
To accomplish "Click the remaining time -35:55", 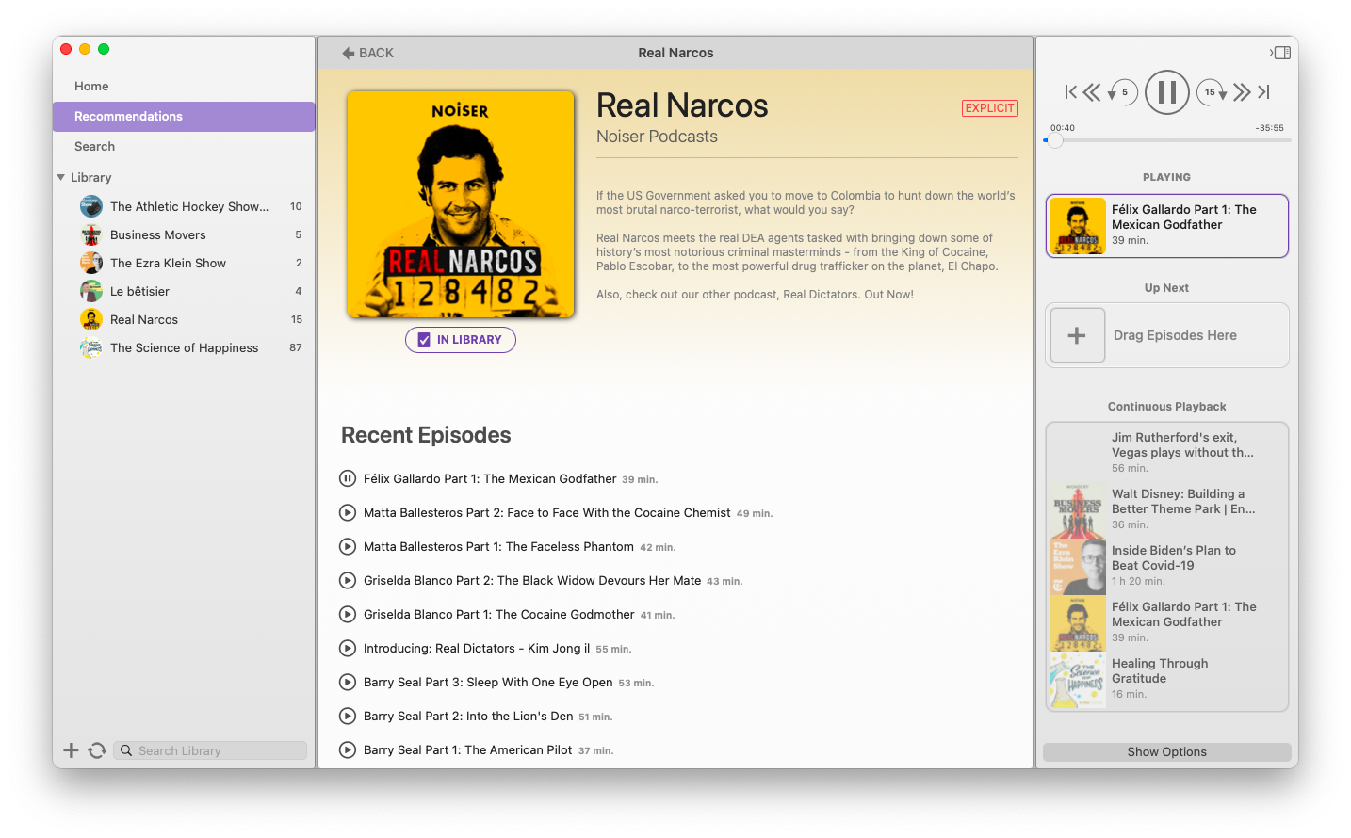I will click(1269, 128).
